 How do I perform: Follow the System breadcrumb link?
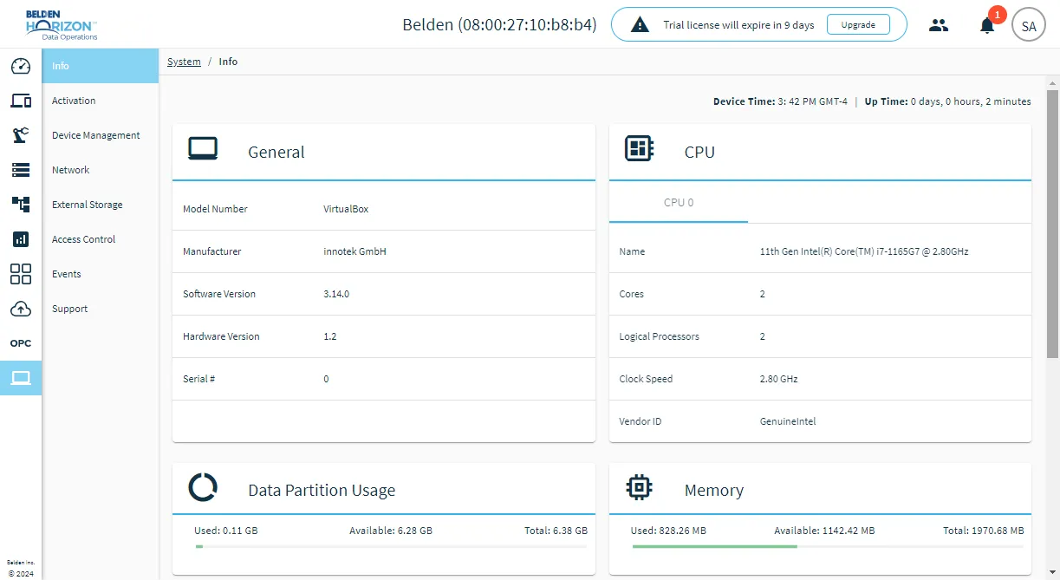tap(184, 62)
